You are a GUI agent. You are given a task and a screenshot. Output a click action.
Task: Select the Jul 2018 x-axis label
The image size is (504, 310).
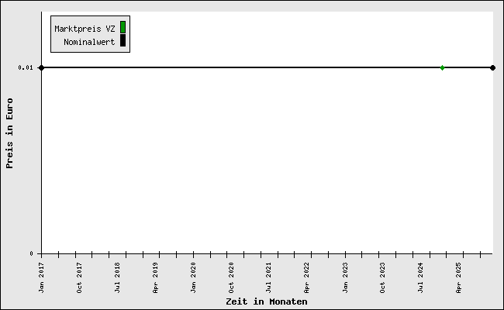tap(118, 277)
